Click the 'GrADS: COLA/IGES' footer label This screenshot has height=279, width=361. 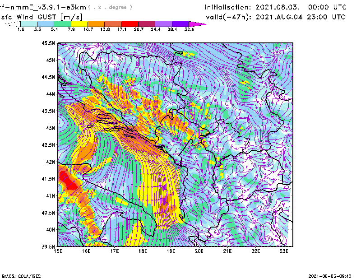[x=21, y=276]
